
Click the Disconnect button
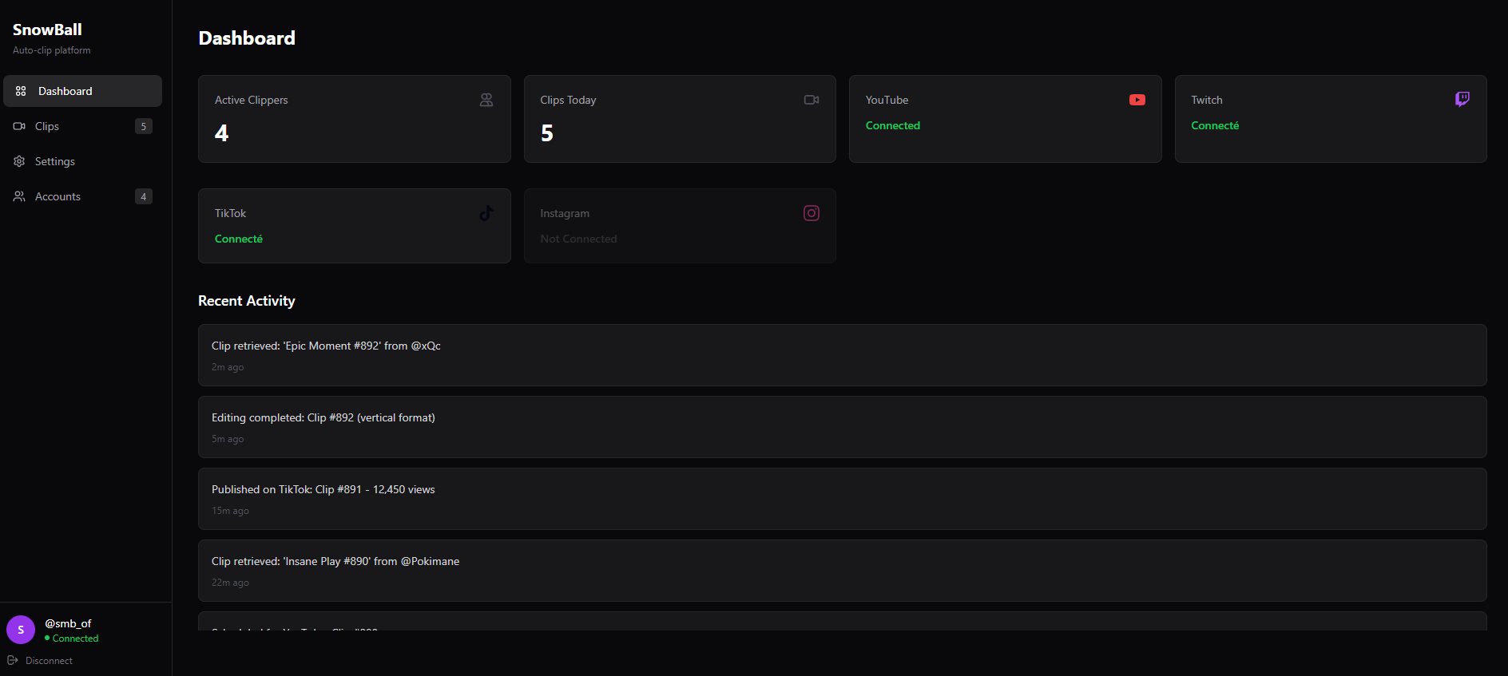pyautogui.click(x=40, y=660)
